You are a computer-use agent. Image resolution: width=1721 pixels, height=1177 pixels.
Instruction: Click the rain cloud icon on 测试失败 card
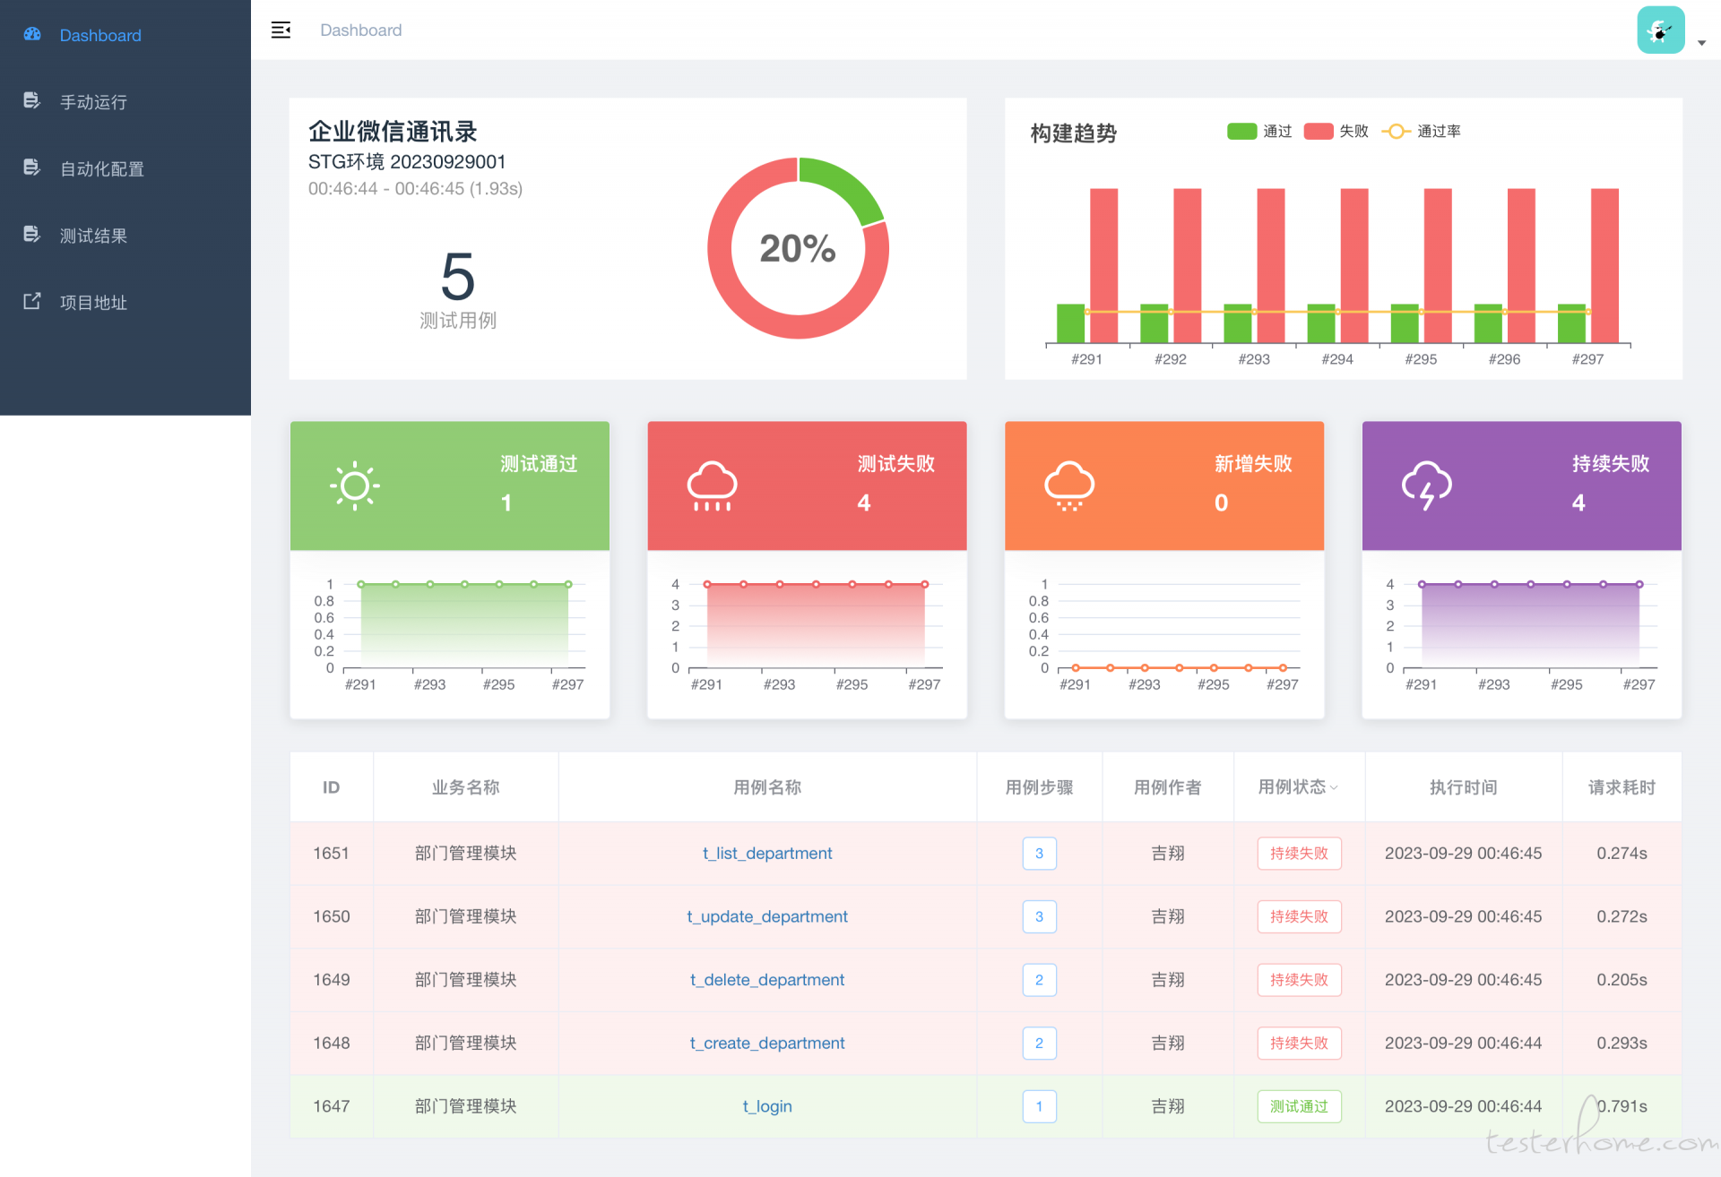point(712,486)
